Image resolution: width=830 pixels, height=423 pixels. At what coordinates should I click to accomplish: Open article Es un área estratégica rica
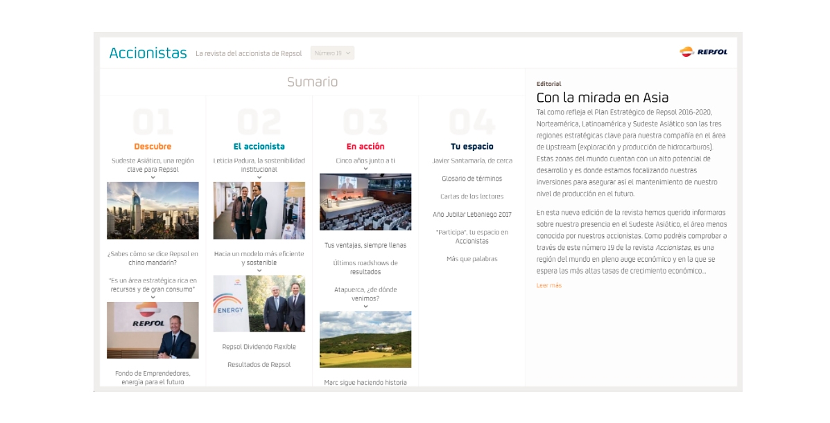153,285
